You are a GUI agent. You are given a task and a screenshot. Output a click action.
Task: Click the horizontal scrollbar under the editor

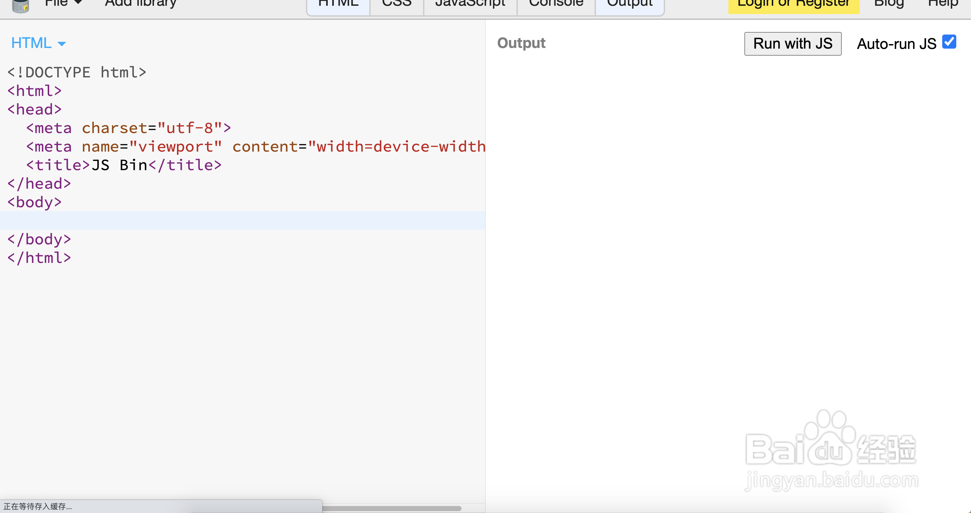[392, 508]
